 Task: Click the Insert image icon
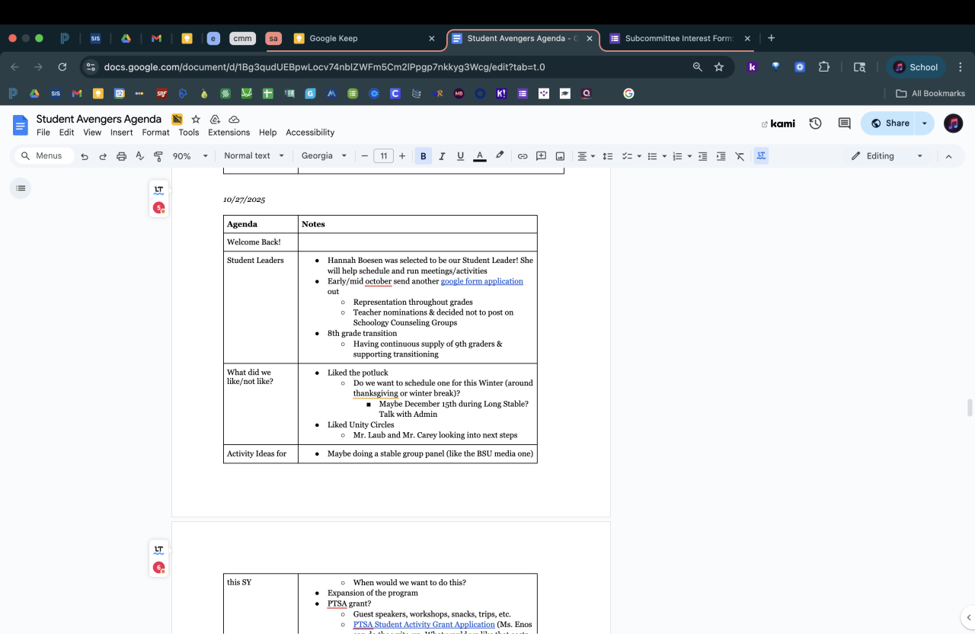click(x=560, y=156)
